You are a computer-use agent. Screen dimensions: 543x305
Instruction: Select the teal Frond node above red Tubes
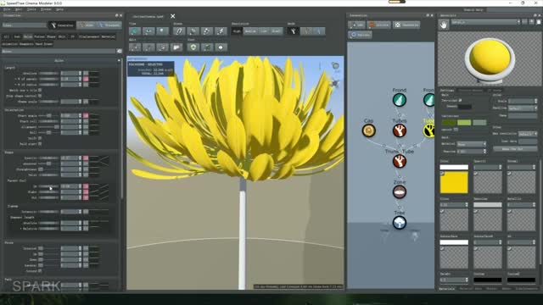[400, 100]
